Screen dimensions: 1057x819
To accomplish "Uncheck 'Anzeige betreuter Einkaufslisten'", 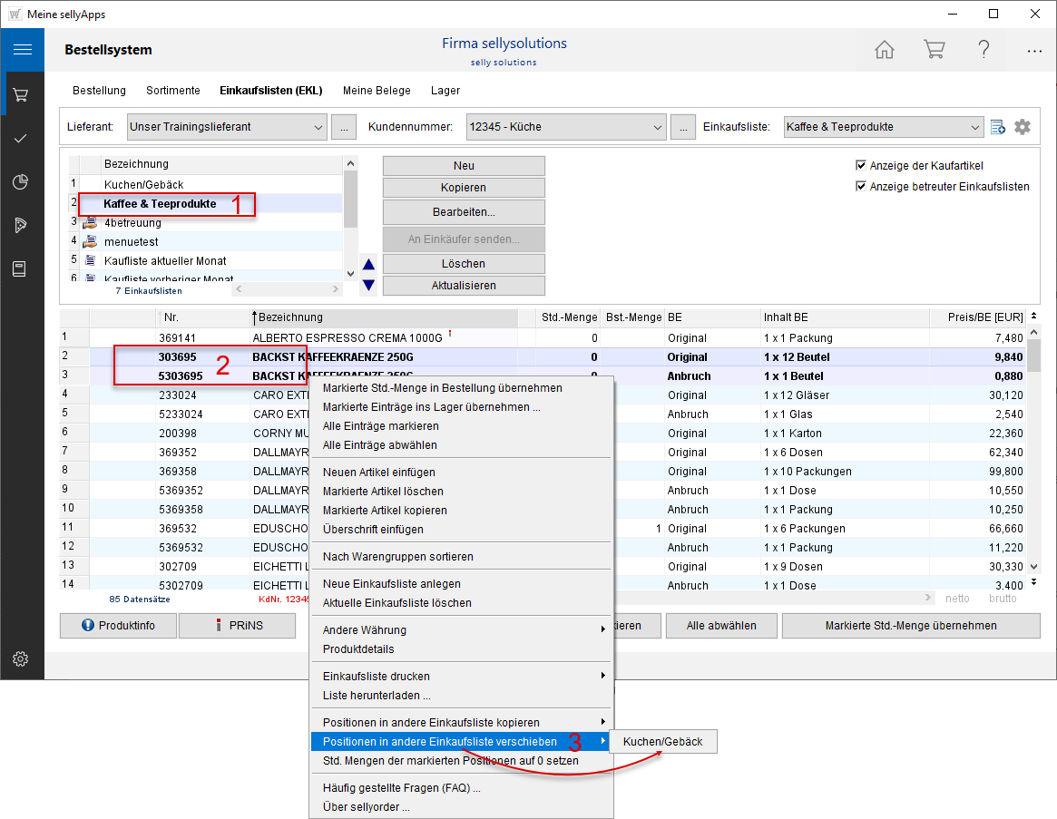I will [861, 187].
